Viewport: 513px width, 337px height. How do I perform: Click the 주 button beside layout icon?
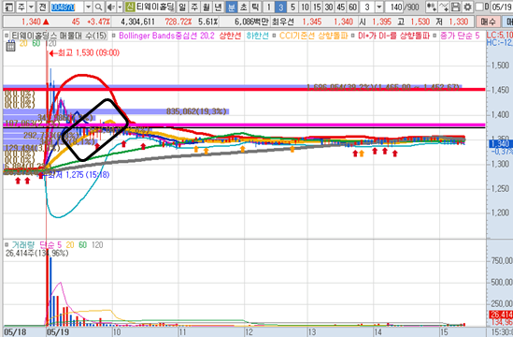tap(21, 7)
